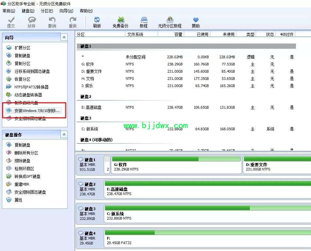
Task: Select 硬盘4 disk label in map
Action: coord(90,238)
